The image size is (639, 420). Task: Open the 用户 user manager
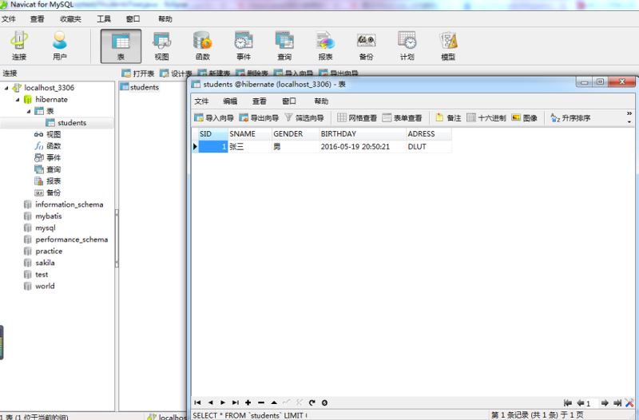tap(59, 46)
